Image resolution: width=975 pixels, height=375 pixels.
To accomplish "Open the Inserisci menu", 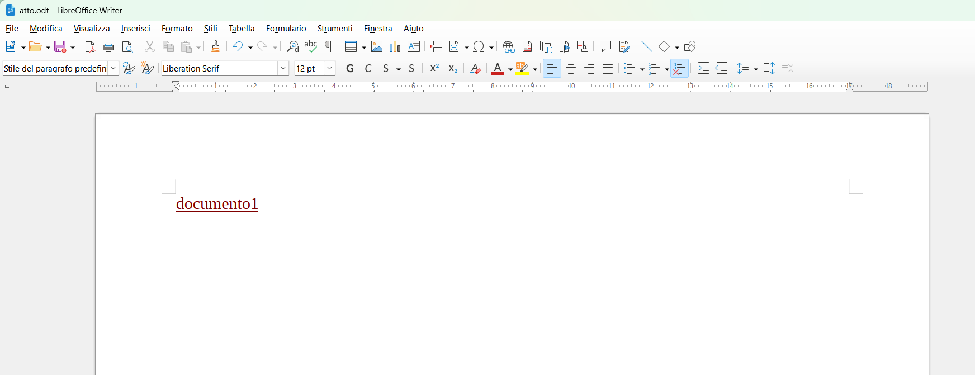I will click(135, 29).
